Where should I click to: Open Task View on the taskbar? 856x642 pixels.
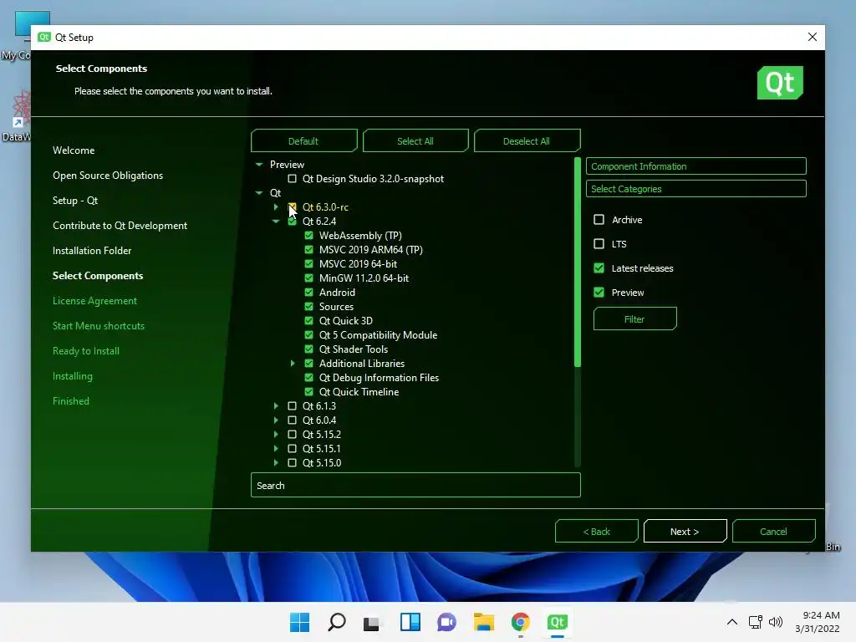pyautogui.click(x=372, y=622)
